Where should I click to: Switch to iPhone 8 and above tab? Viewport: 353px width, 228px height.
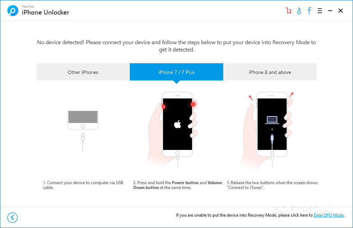tap(270, 72)
